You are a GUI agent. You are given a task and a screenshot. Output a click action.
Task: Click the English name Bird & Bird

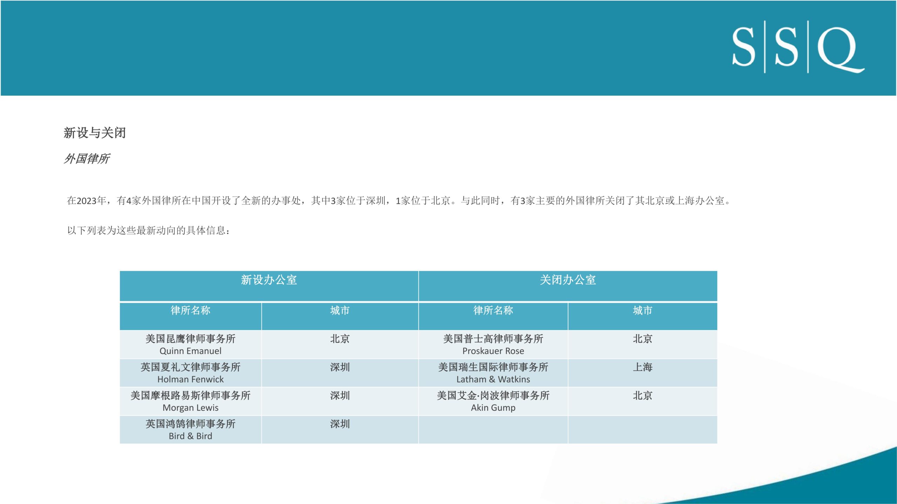(190, 436)
